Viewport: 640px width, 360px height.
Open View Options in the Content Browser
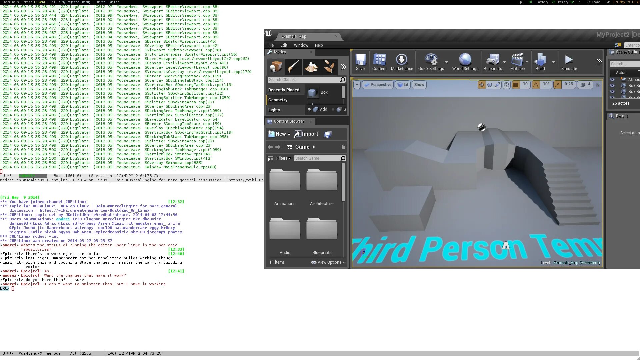(x=327, y=262)
